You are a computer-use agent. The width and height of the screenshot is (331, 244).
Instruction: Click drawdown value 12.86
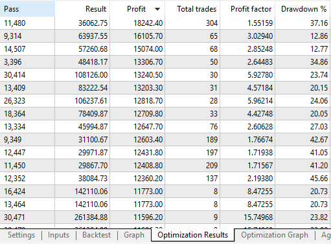319,36
